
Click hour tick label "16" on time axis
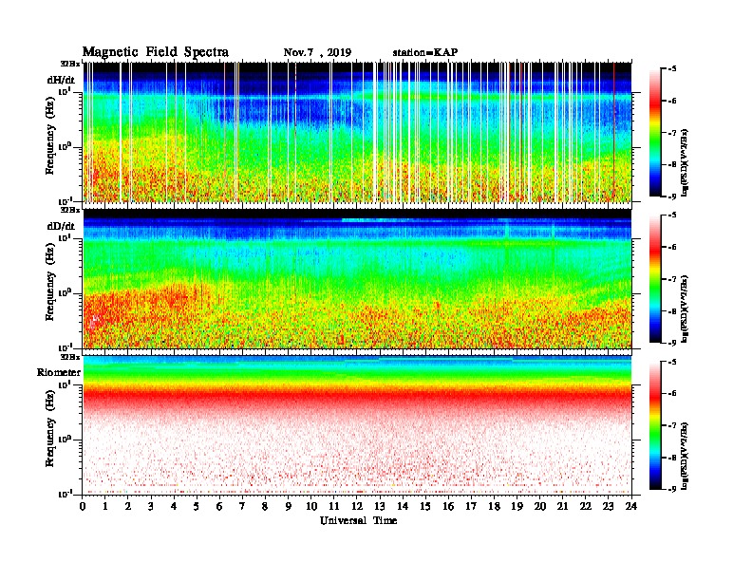coord(448,507)
